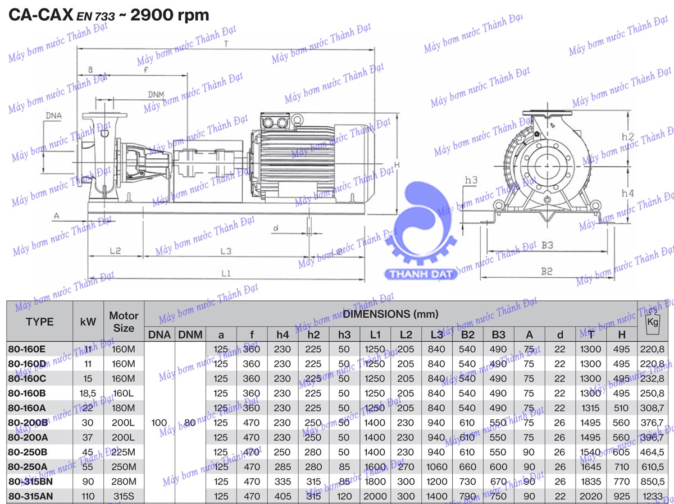Click the "L3" column header in the table

tap(436, 335)
